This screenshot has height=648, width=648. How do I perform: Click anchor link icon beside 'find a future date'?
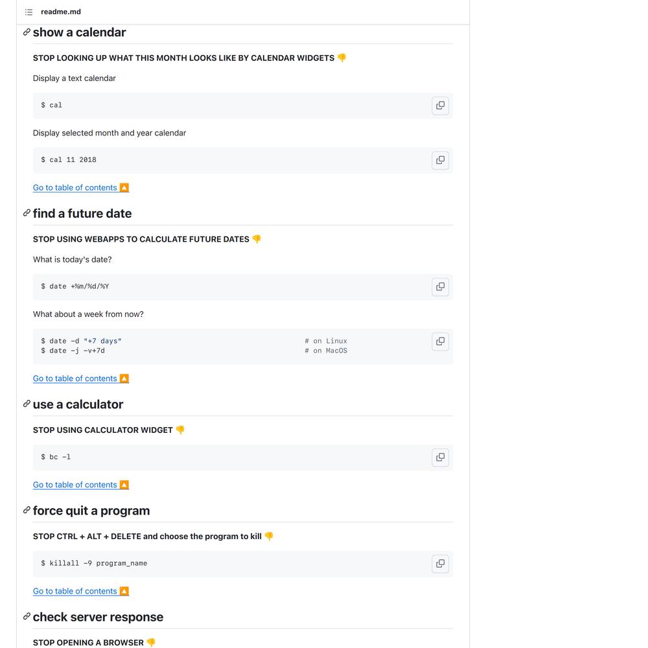(27, 213)
